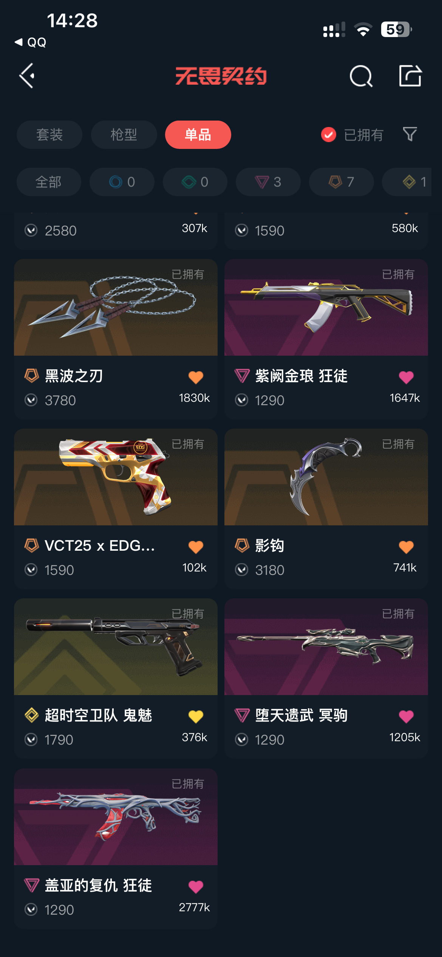Like the 黑波之刃 heart icon
Viewport: 442px width, 957px height.
(196, 377)
